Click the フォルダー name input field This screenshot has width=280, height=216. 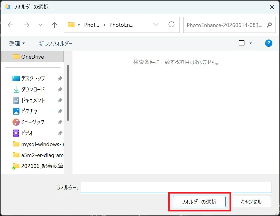pos(176,187)
